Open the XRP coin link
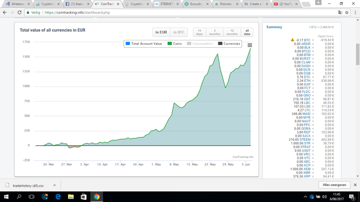The height and width of the screenshot is (202, 360). [307, 176]
